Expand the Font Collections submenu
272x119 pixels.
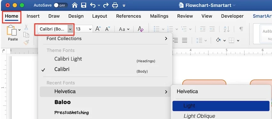106,38
